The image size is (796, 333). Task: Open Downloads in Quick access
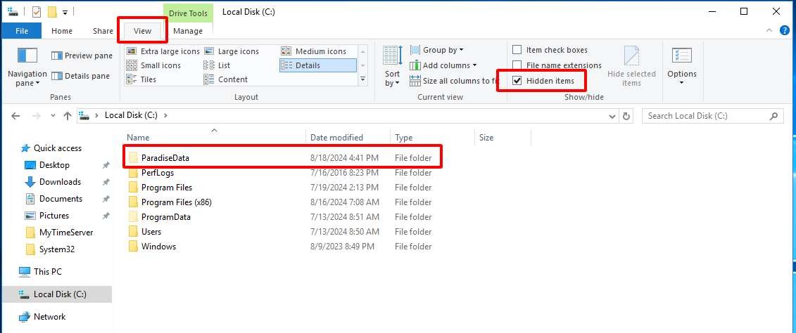[60, 182]
